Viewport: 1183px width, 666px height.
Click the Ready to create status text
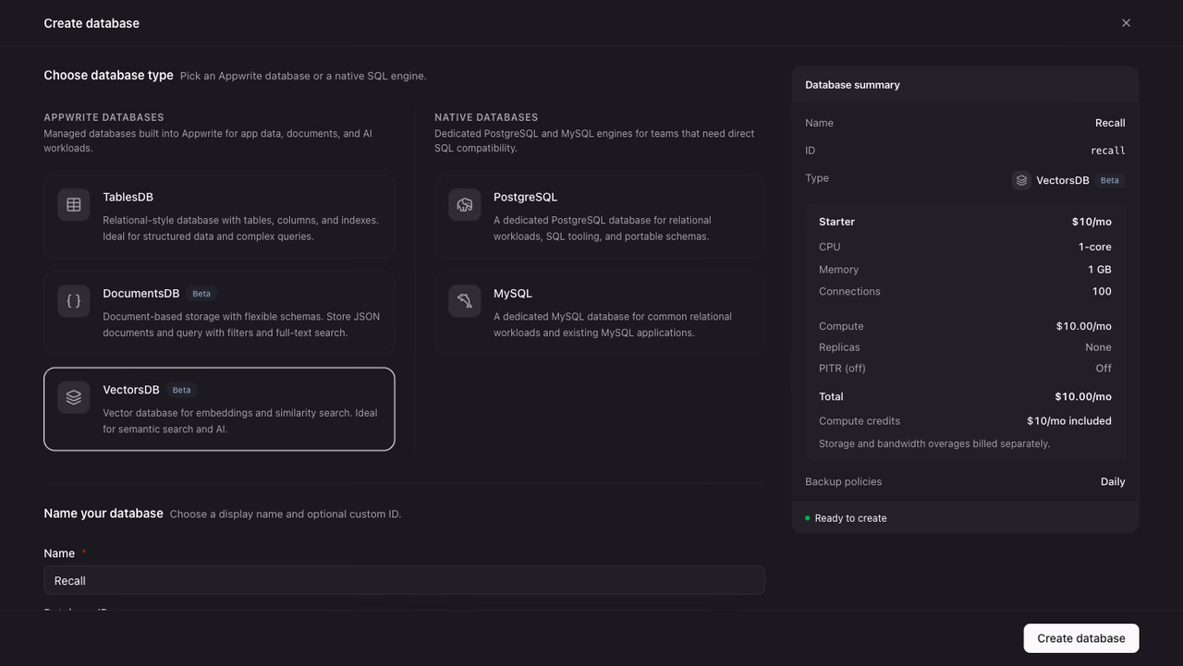(x=850, y=518)
